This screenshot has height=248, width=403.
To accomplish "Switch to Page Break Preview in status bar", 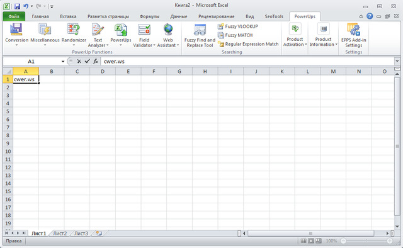I will (x=319, y=241).
